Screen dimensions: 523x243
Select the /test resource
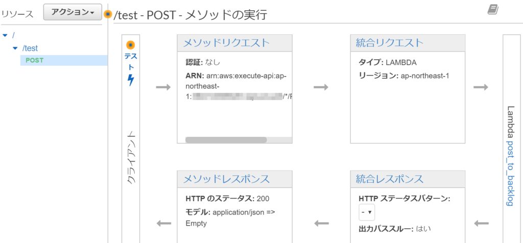tap(30, 48)
